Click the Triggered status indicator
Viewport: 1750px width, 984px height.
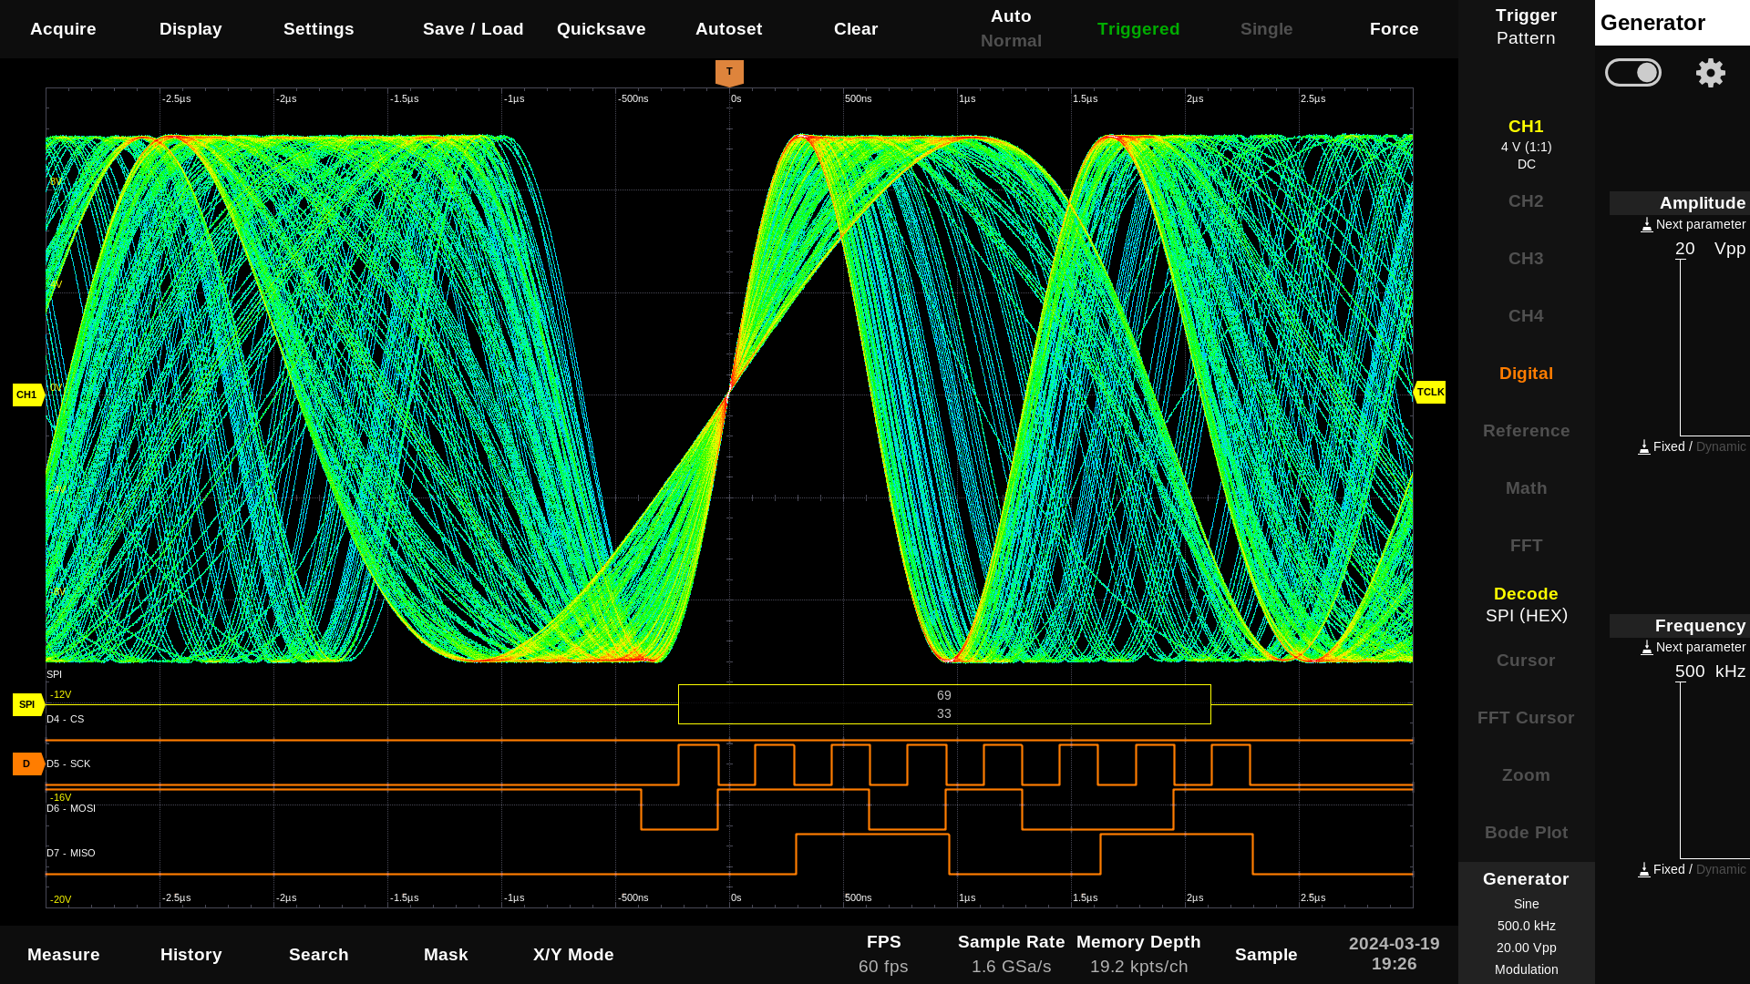tap(1138, 29)
